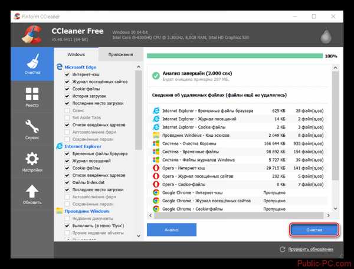The height and width of the screenshot is (269, 354).
Task: Click Chrome icon beside Интернет-кэш result
Action: 156,192
